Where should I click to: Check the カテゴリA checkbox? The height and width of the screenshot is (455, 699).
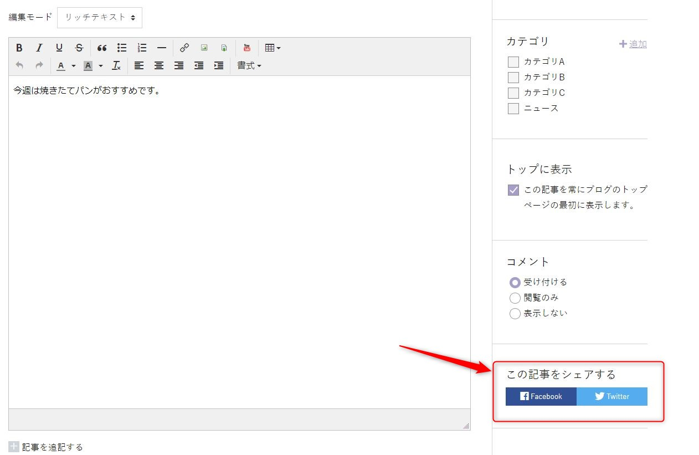(513, 62)
